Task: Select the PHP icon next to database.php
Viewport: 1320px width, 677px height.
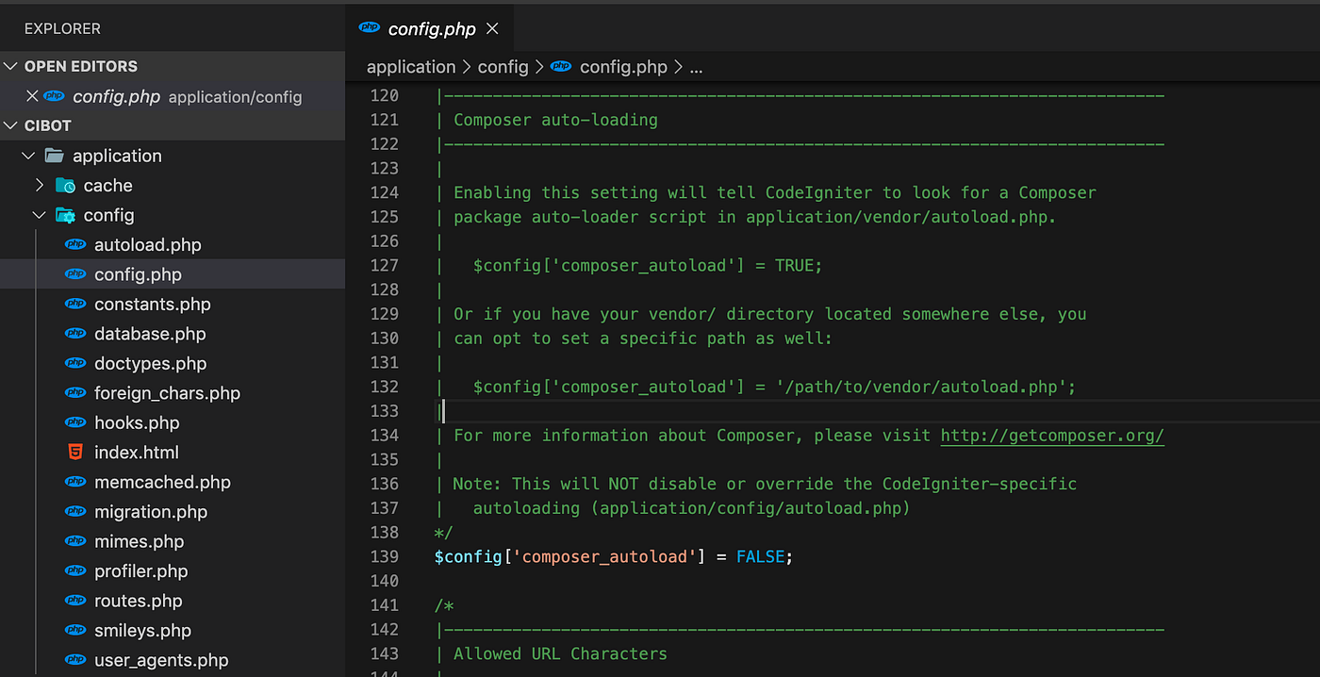Action: point(75,334)
